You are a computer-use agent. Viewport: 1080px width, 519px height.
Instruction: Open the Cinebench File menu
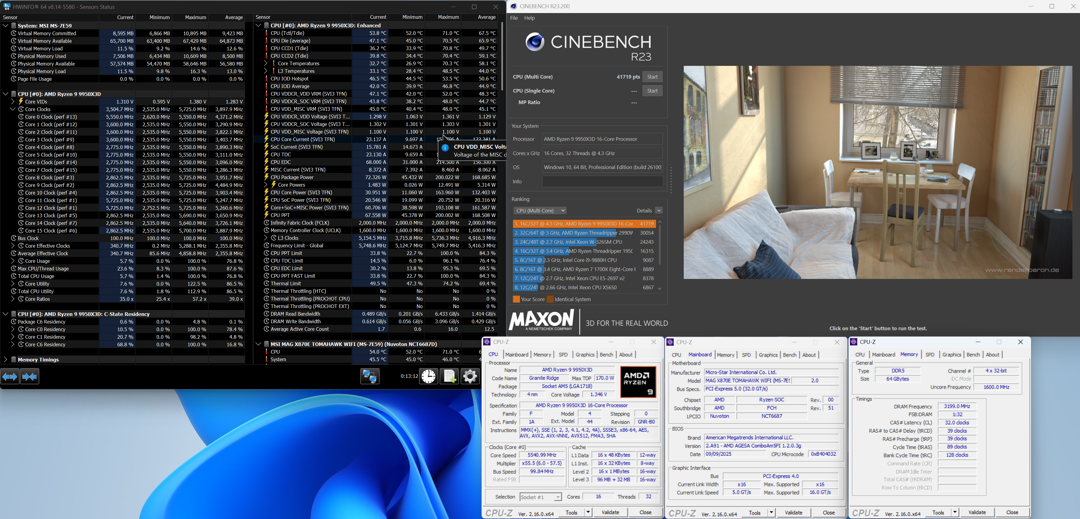tap(514, 18)
